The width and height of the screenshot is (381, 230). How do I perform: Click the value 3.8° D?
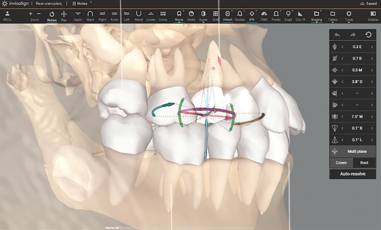click(x=357, y=82)
